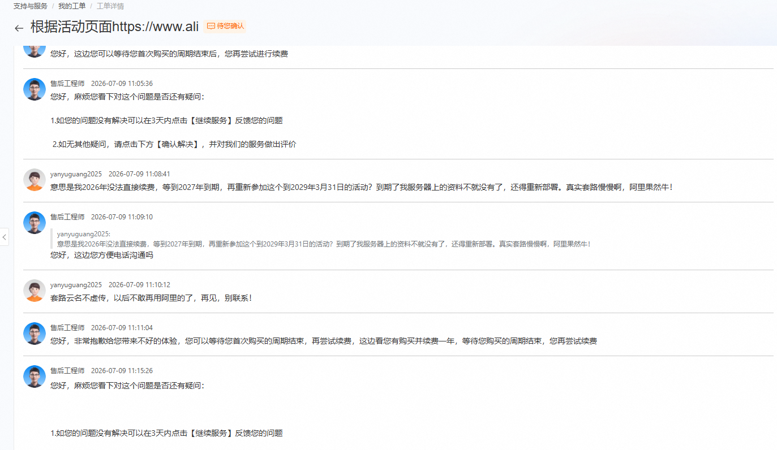Click the line 2.如无其他疑问，请点击下方【确认解决】

(174, 144)
